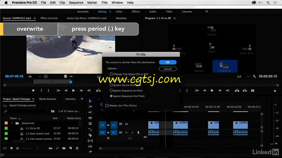The image size is (282, 158).
Task: Show more workspaces overflow chevron
Action: [207, 12]
